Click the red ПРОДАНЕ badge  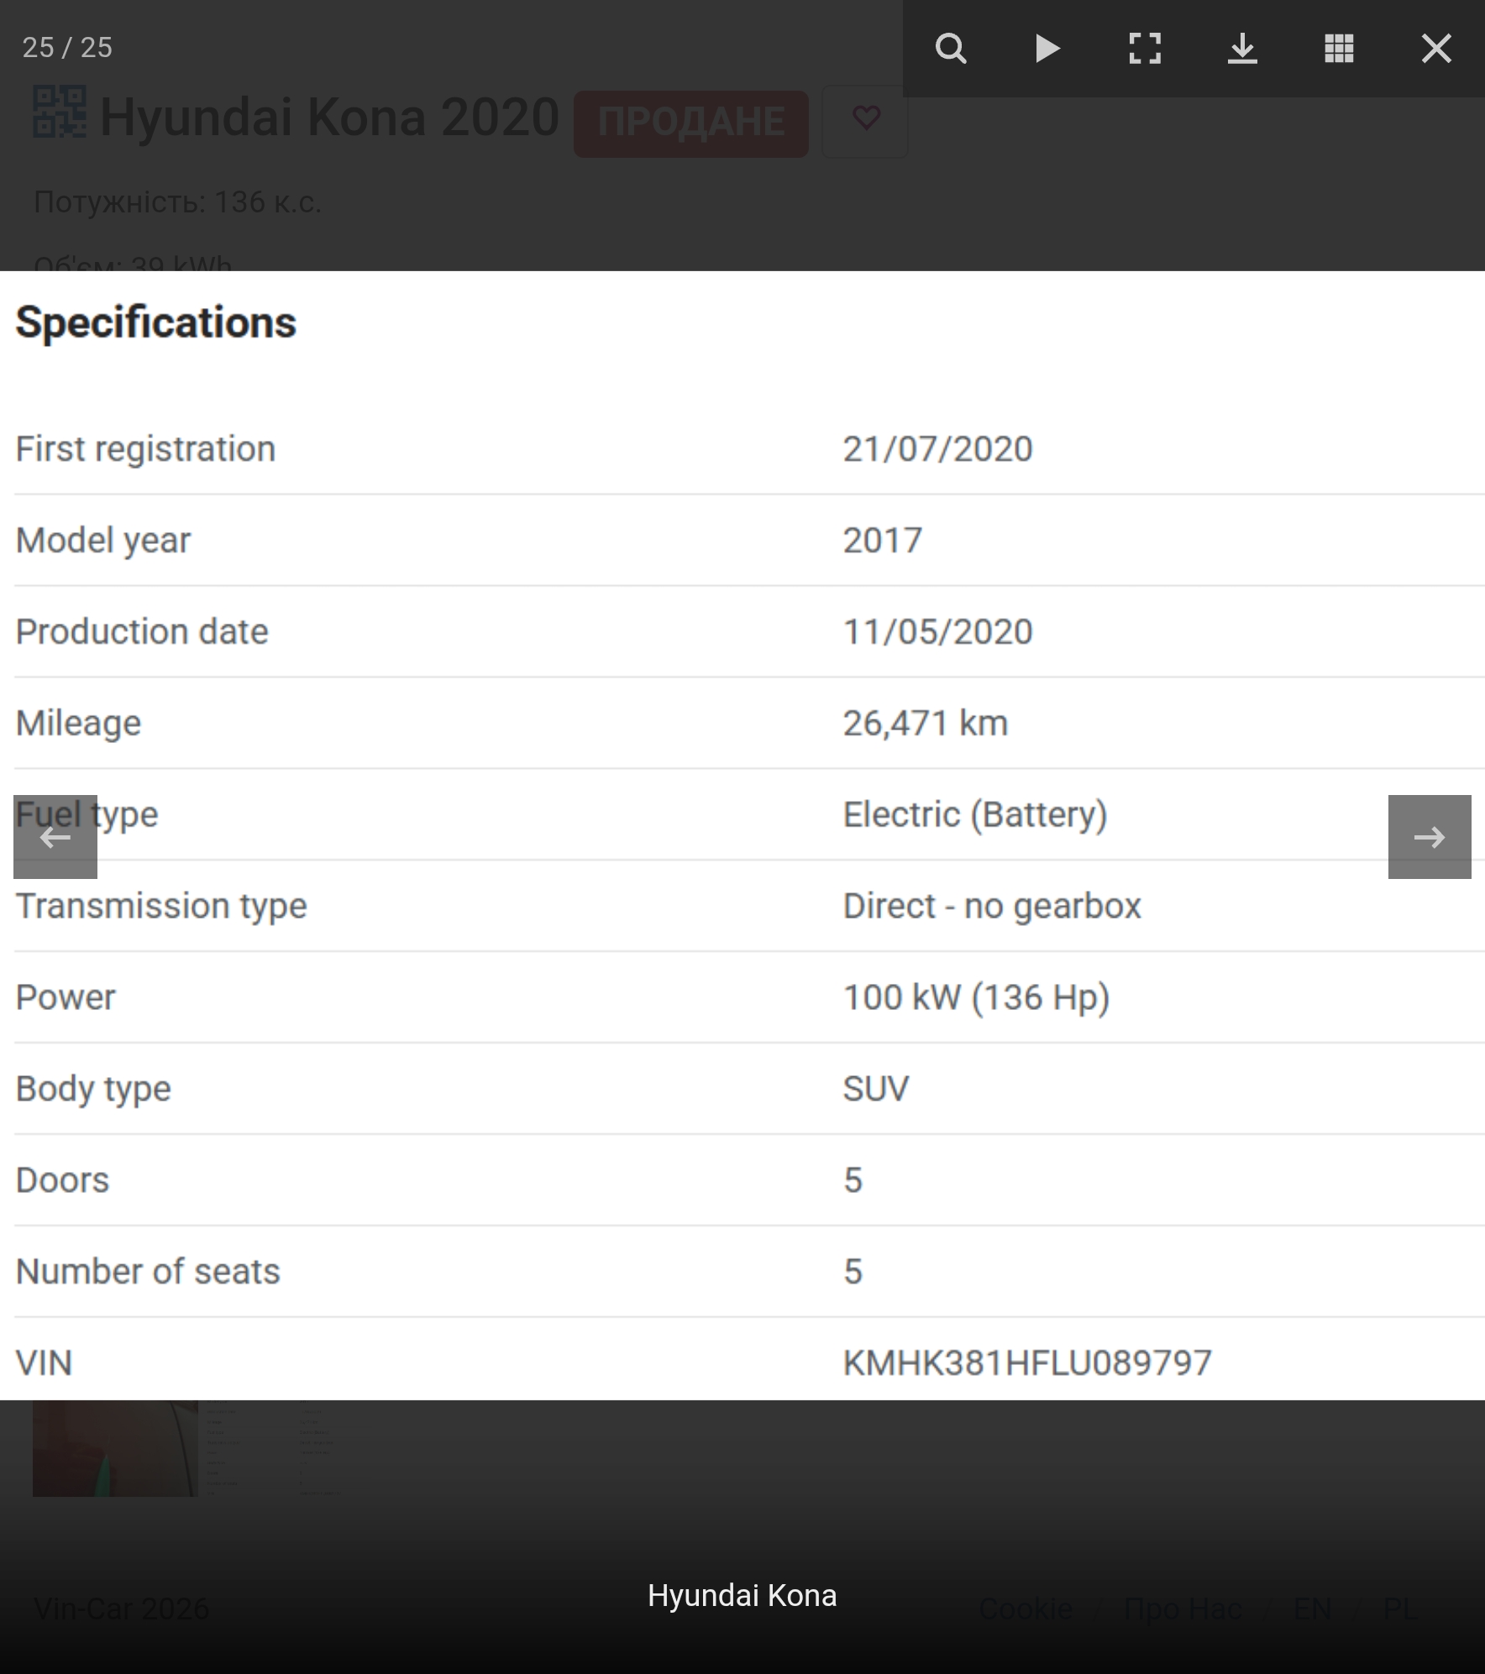click(x=690, y=123)
